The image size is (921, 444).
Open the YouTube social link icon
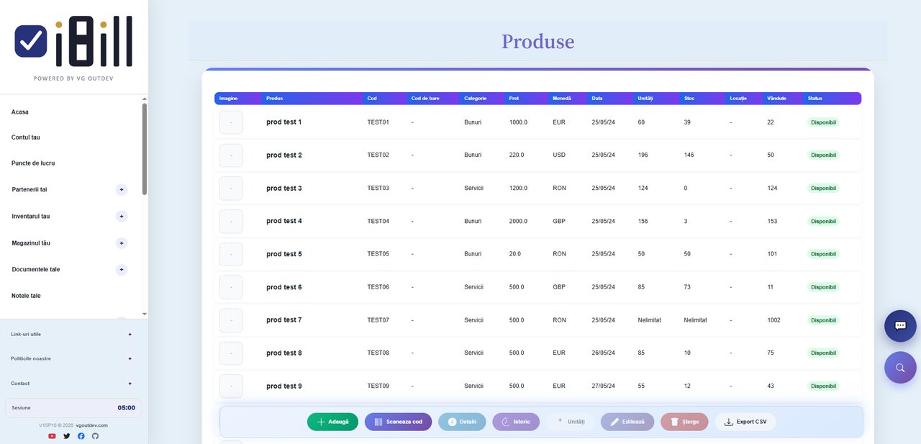coord(52,436)
